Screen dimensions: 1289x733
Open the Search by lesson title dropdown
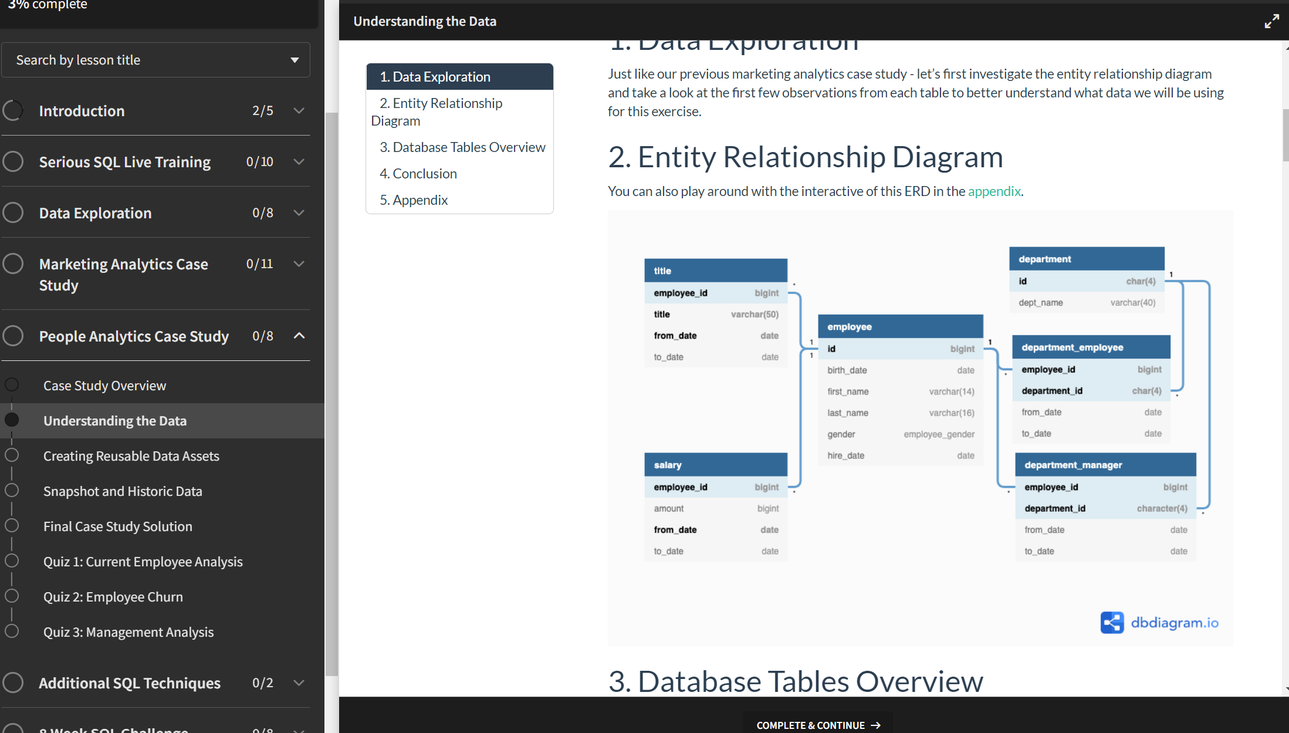tap(155, 60)
